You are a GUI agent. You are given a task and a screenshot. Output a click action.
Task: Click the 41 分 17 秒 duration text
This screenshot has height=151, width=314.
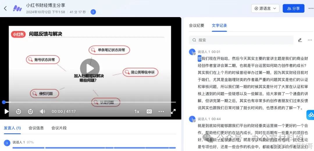tap(78, 12)
